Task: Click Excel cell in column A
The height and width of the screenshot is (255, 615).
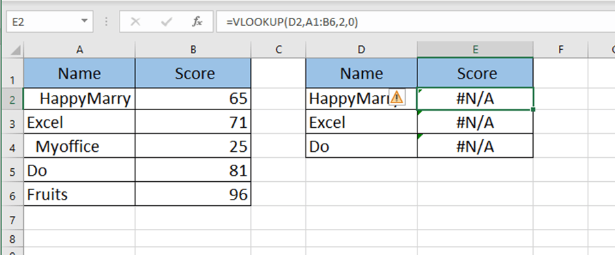Action: (x=80, y=122)
